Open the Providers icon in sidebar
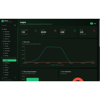This screenshot has height=100, width=100. 3,44
